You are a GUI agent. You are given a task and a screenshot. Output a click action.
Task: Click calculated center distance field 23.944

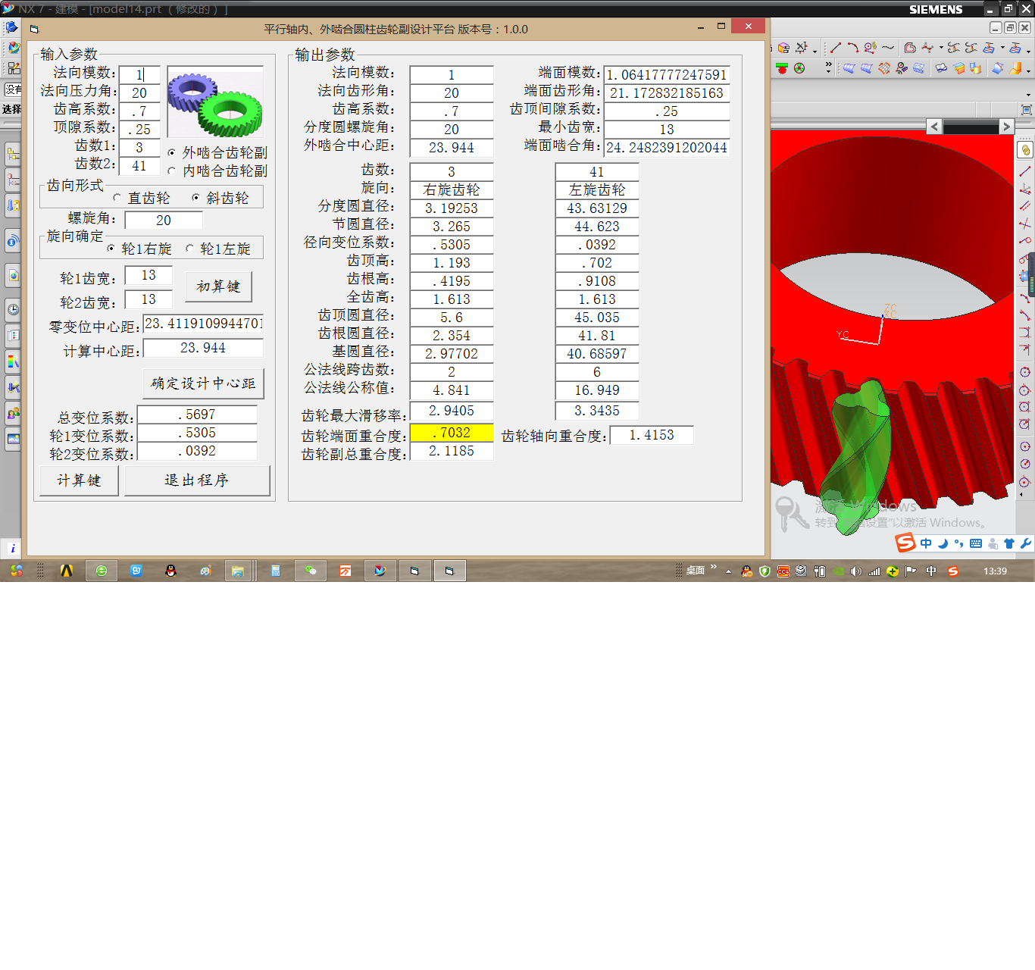[203, 348]
